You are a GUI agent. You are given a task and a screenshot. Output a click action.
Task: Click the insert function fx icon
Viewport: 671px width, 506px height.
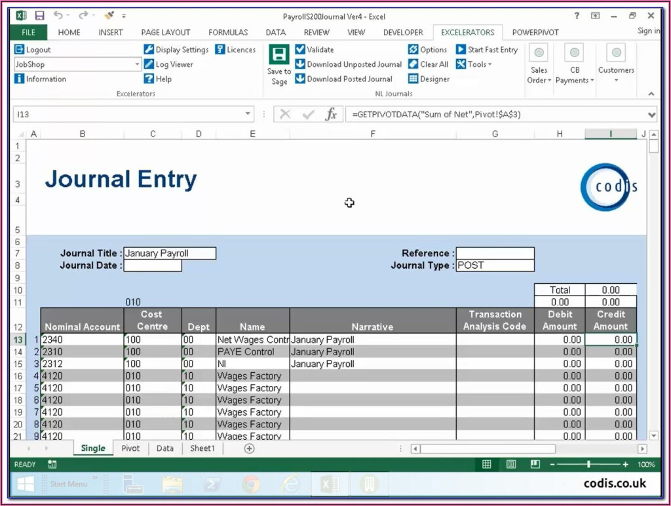point(331,114)
